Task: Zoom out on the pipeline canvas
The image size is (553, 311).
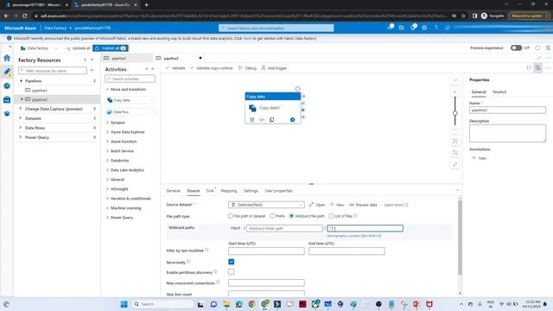Action: click(x=455, y=130)
